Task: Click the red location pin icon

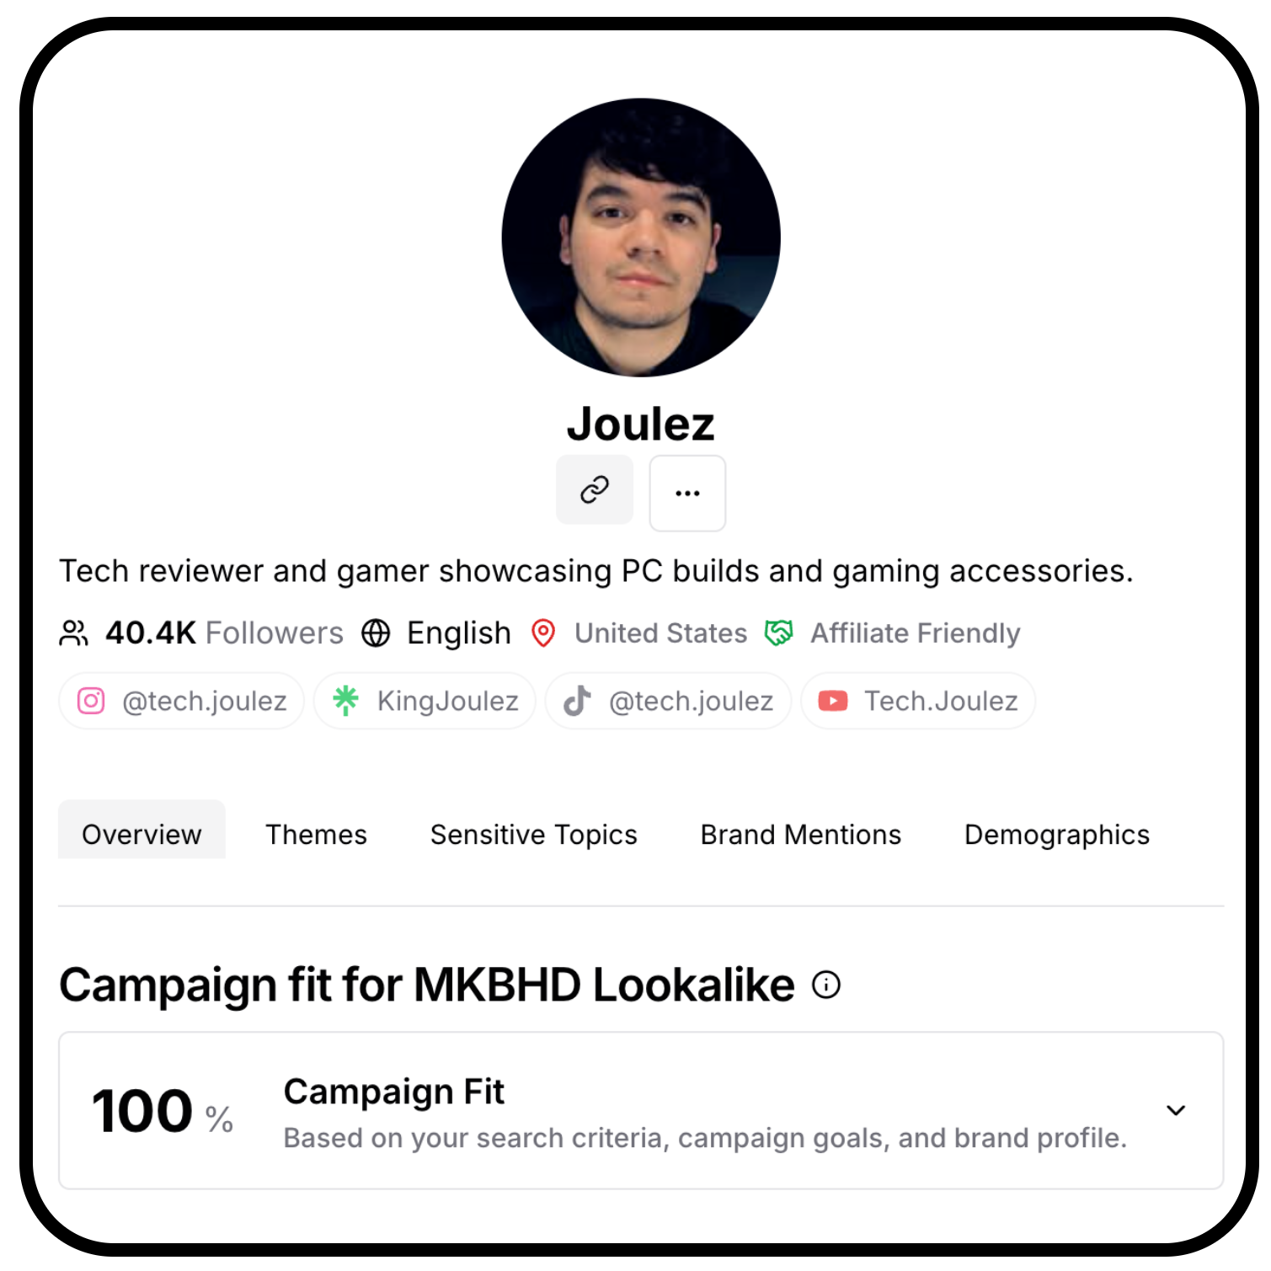Action: [x=543, y=633]
